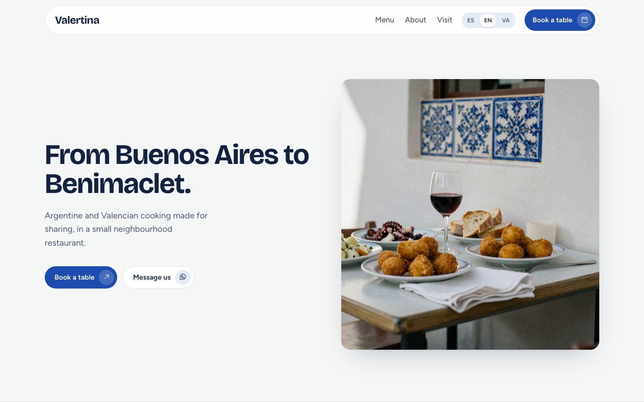Select the EN language option
The width and height of the screenshot is (644, 402).
coord(488,20)
